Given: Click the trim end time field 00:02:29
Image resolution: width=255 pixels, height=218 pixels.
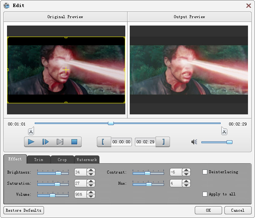Looking at the screenshot, I should coord(145,142).
